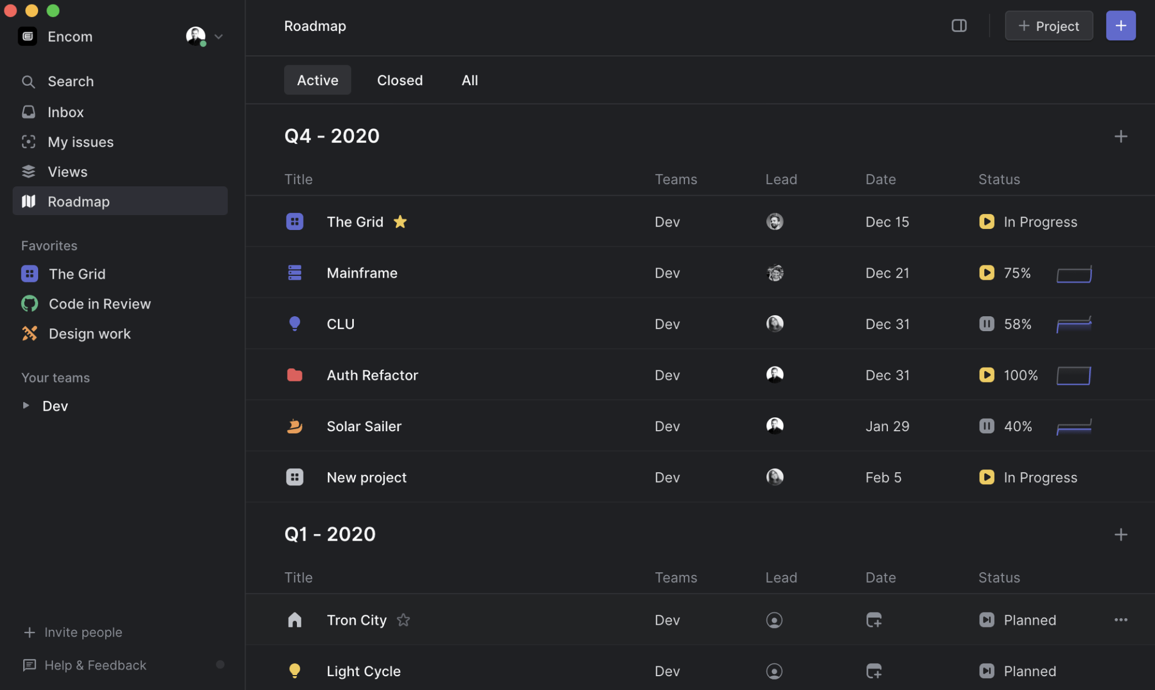This screenshot has width=1155, height=690.
Task: Click Invite people
Action: tap(72, 632)
